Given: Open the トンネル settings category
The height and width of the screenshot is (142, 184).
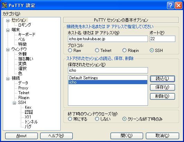Looking at the screenshot, I should pyautogui.click(x=31, y=122).
